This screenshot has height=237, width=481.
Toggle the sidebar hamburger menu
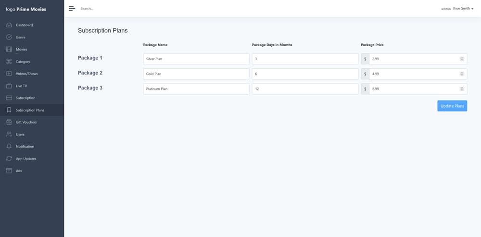pos(72,9)
